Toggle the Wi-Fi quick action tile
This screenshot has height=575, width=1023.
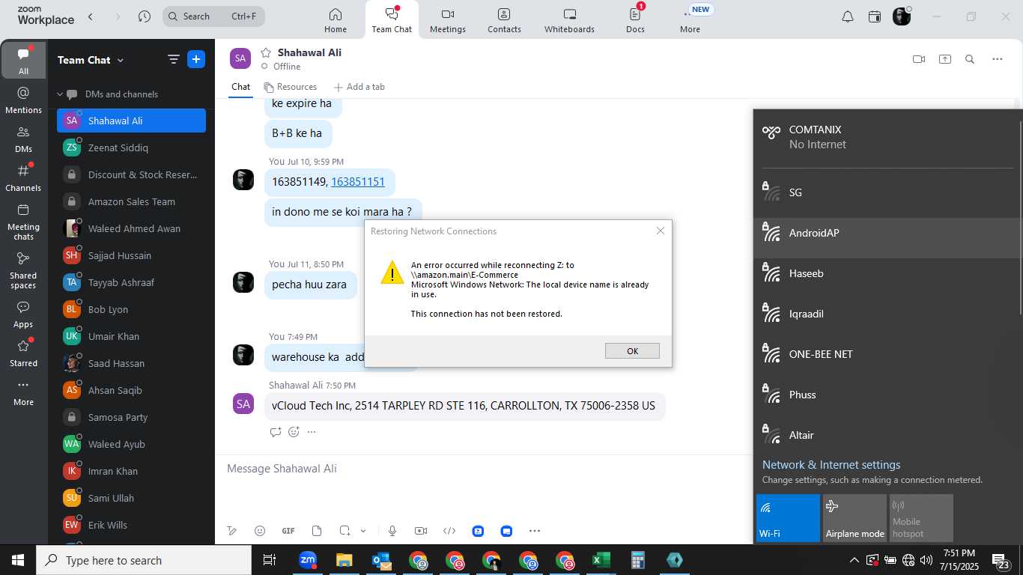(x=788, y=518)
